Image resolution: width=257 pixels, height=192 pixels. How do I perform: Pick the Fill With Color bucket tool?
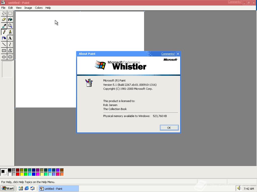tap(10, 19)
